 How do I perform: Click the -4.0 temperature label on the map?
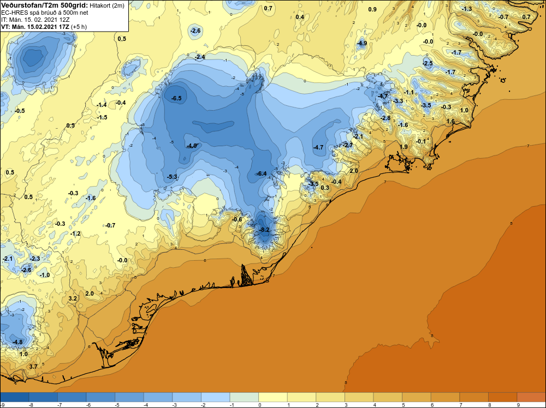click(192, 146)
